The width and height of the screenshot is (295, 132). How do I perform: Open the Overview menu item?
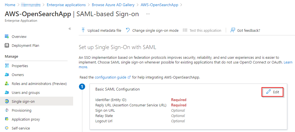click(19, 36)
